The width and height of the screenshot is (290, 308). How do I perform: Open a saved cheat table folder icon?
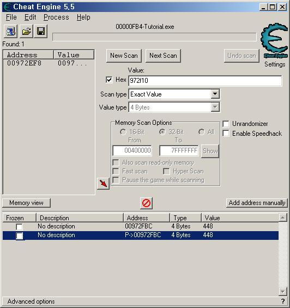coord(26,31)
